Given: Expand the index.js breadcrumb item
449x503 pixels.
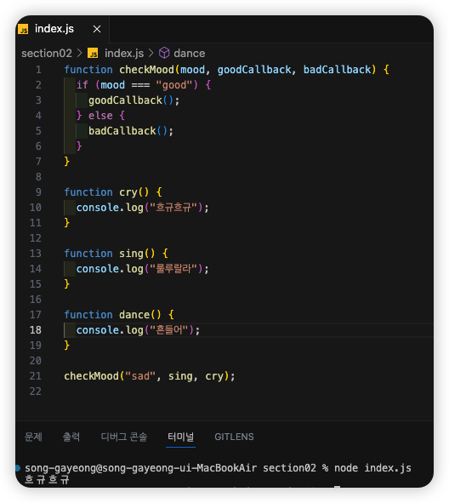Looking at the screenshot, I should pyautogui.click(x=124, y=54).
